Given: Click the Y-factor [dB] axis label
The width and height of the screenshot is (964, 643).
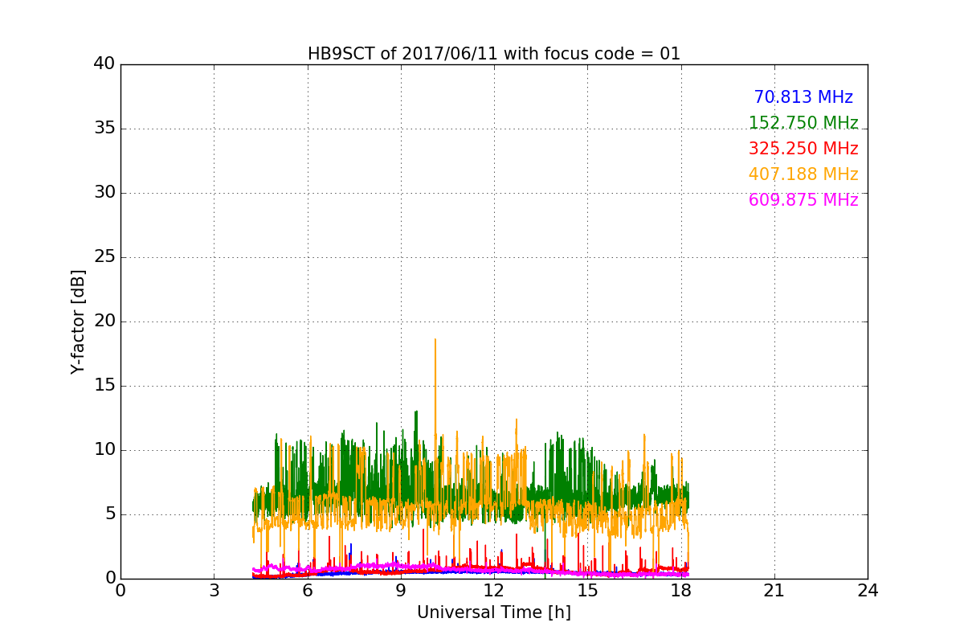Looking at the screenshot, I should point(78,321).
